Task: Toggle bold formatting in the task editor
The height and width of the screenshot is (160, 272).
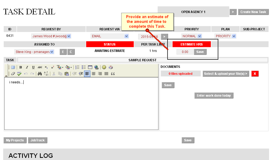Action: [20, 67]
